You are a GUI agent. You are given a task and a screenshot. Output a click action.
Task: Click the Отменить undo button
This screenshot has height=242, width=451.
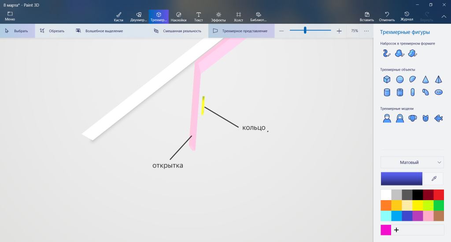387,17
